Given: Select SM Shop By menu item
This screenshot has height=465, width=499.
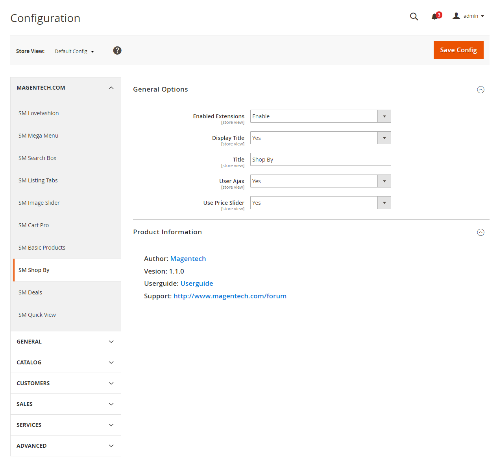Looking at the screenshot, I should pyautogui.click(x=67, y=270).
